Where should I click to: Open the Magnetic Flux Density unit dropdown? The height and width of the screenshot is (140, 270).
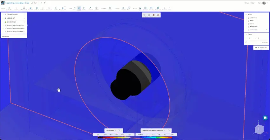[x=169, y=130]
